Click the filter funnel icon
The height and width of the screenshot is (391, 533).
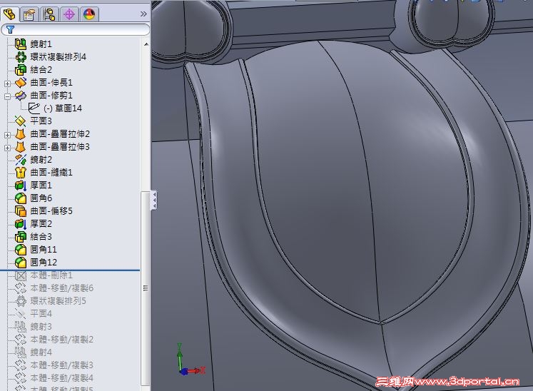(10, 30)
